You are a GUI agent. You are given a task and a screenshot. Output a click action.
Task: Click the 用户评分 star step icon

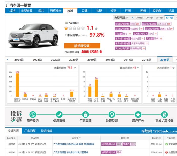coord(138,114)
